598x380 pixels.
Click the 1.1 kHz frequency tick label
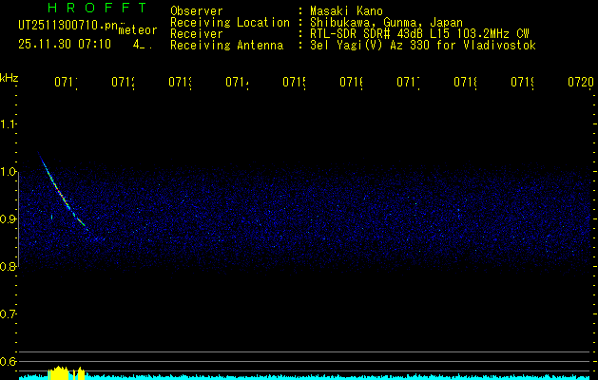click(9, 124)
